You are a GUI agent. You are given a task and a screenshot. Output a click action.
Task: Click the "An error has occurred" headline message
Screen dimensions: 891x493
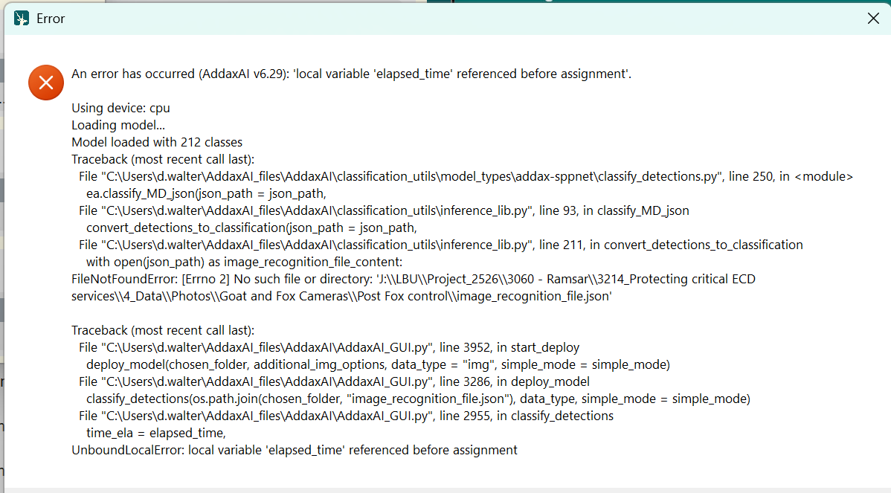(351, 74)
